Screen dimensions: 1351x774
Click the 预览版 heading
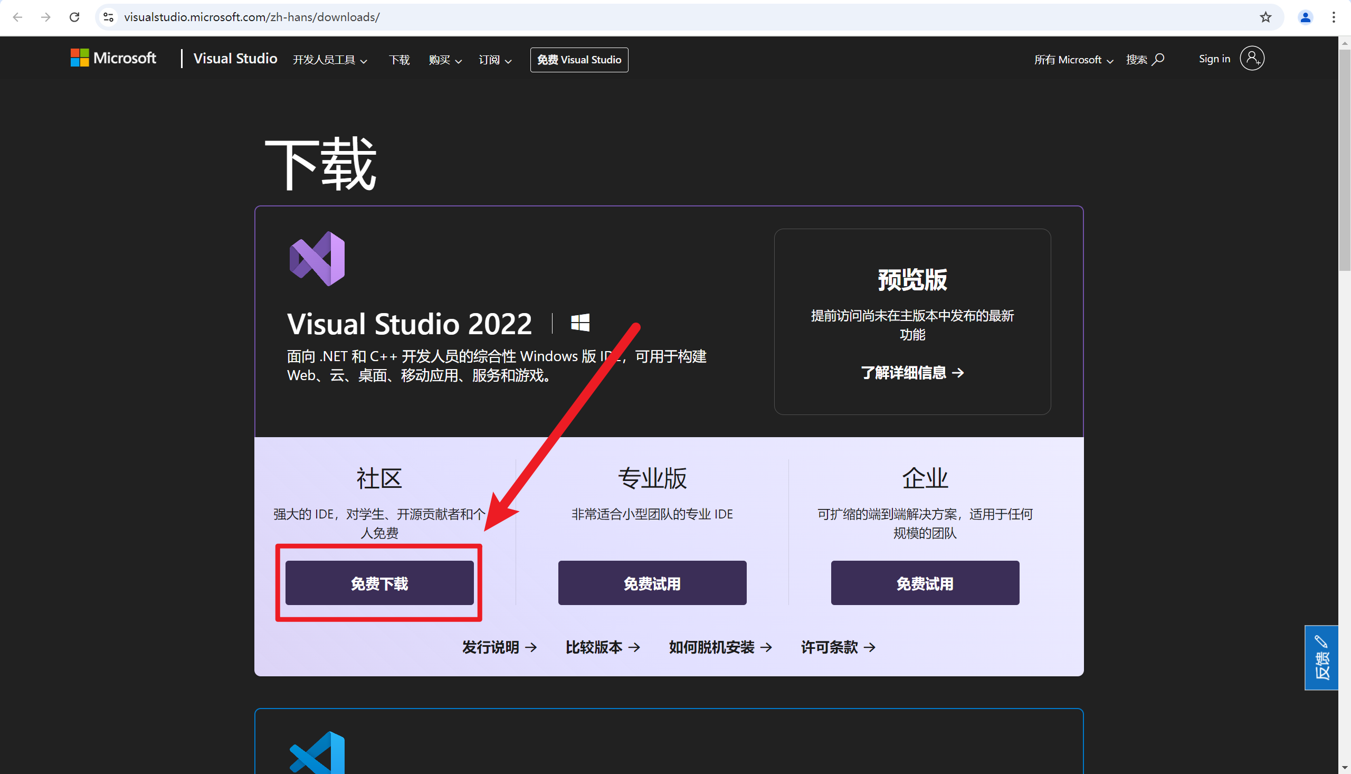pyautogui.click(x=912, y=280)
